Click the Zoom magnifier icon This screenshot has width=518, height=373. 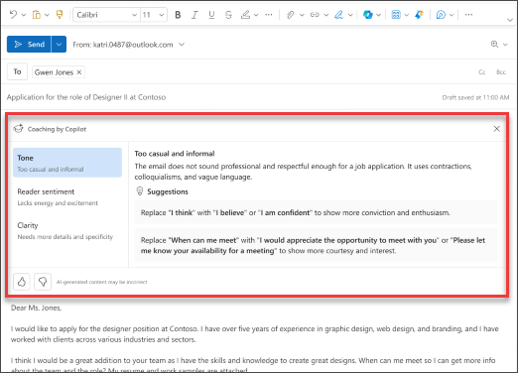click(494, 44)
